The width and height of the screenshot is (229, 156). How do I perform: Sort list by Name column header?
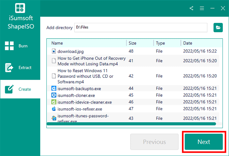[x=57, y=43]
